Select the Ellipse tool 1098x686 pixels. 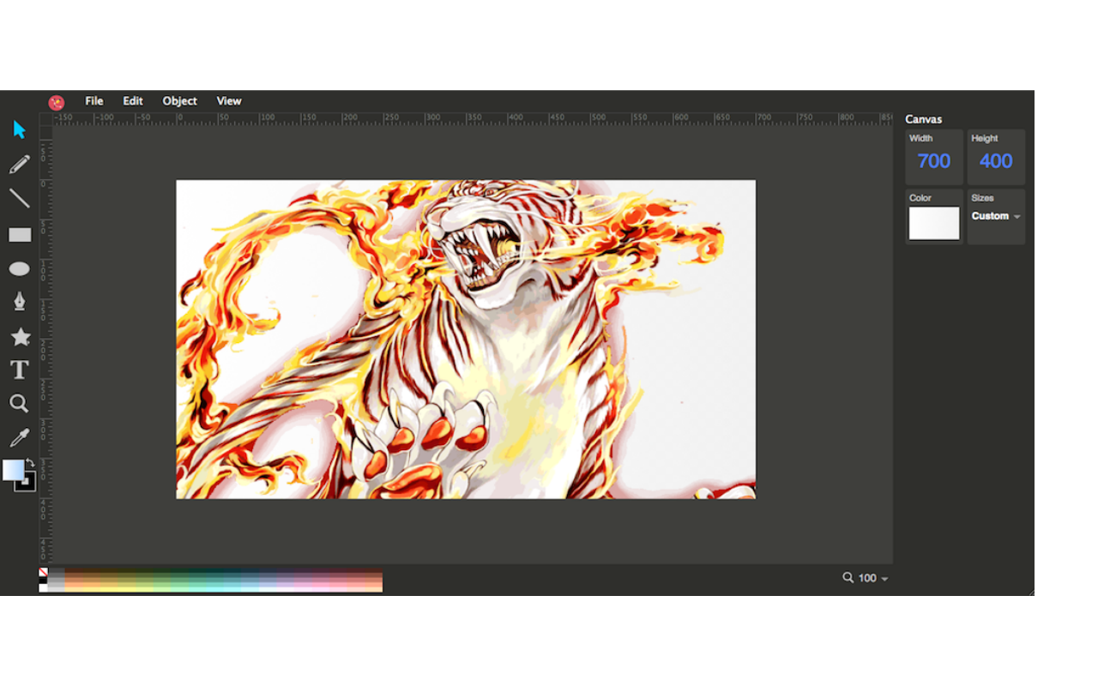point(20,268)
